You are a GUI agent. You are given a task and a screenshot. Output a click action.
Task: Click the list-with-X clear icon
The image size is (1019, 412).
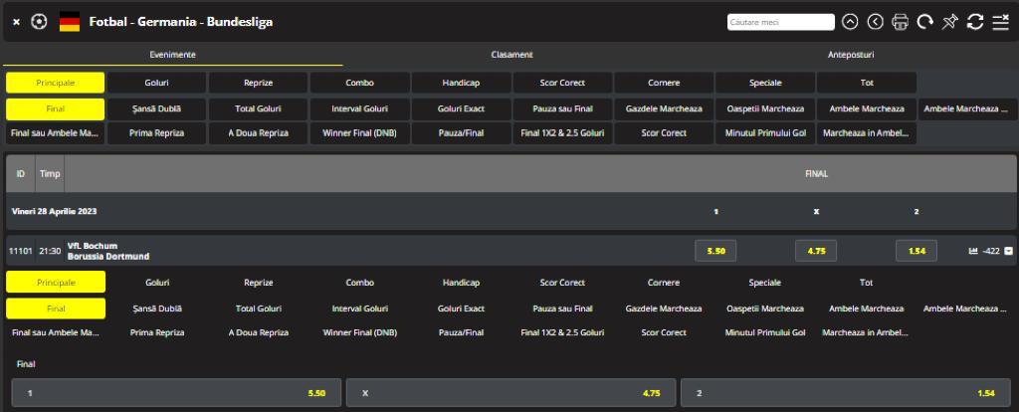(x=1001, y=22)
